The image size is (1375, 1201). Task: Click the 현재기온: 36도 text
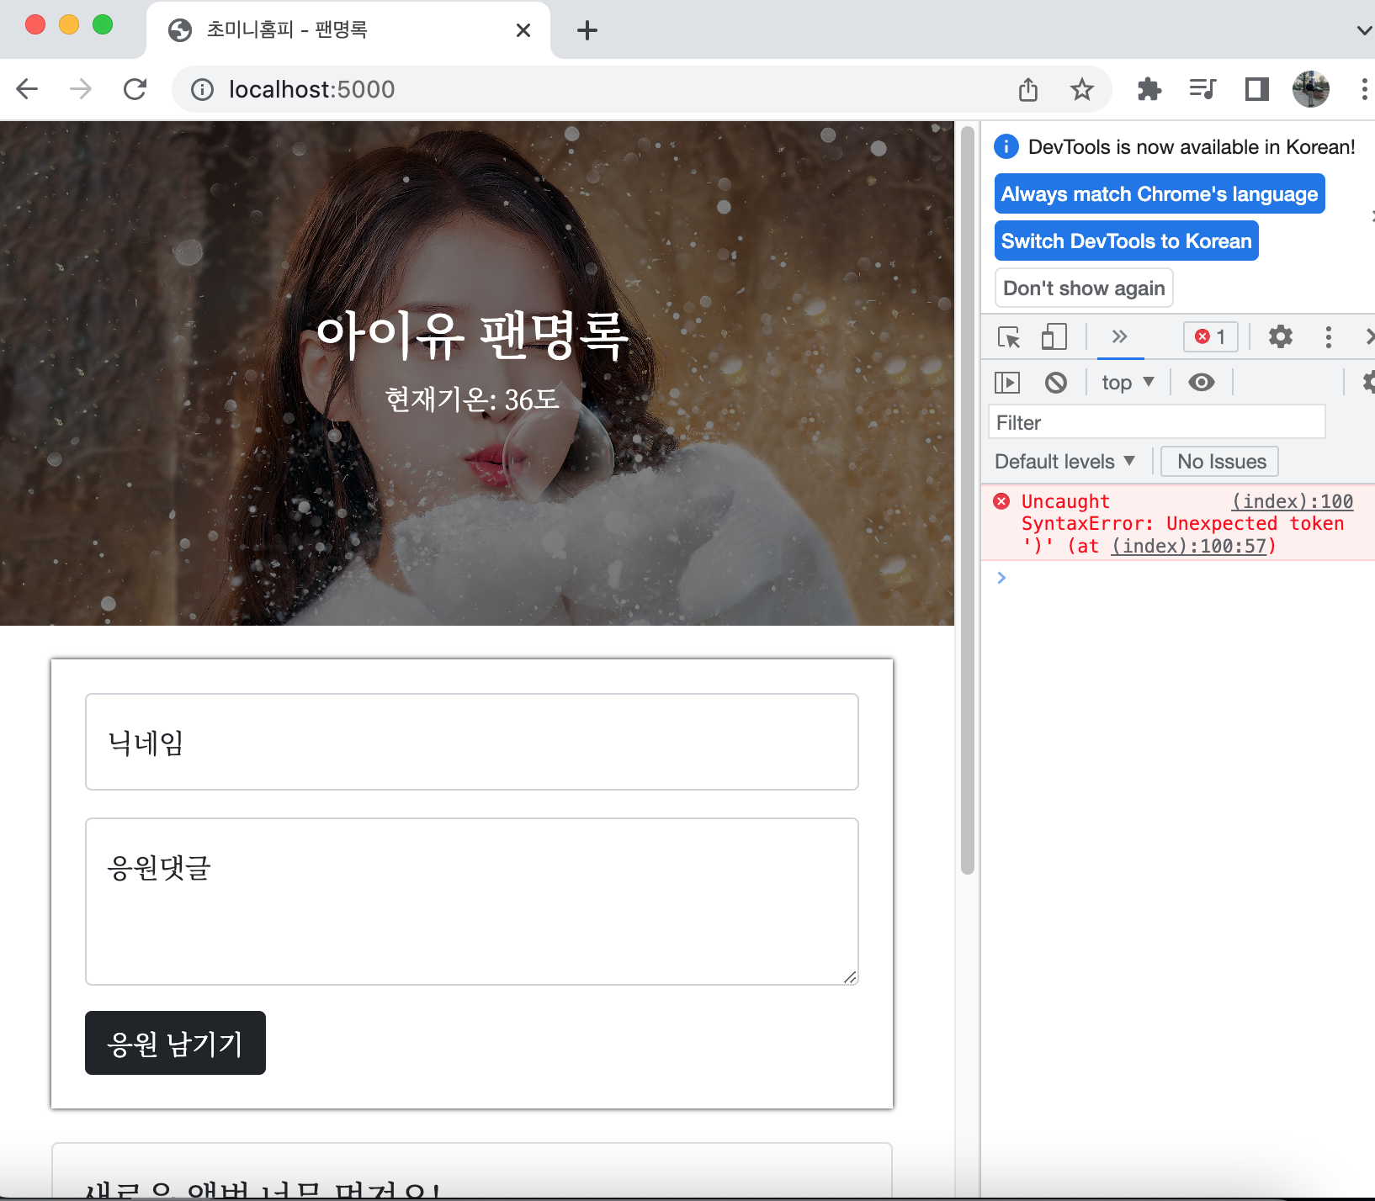coord(472,399)
